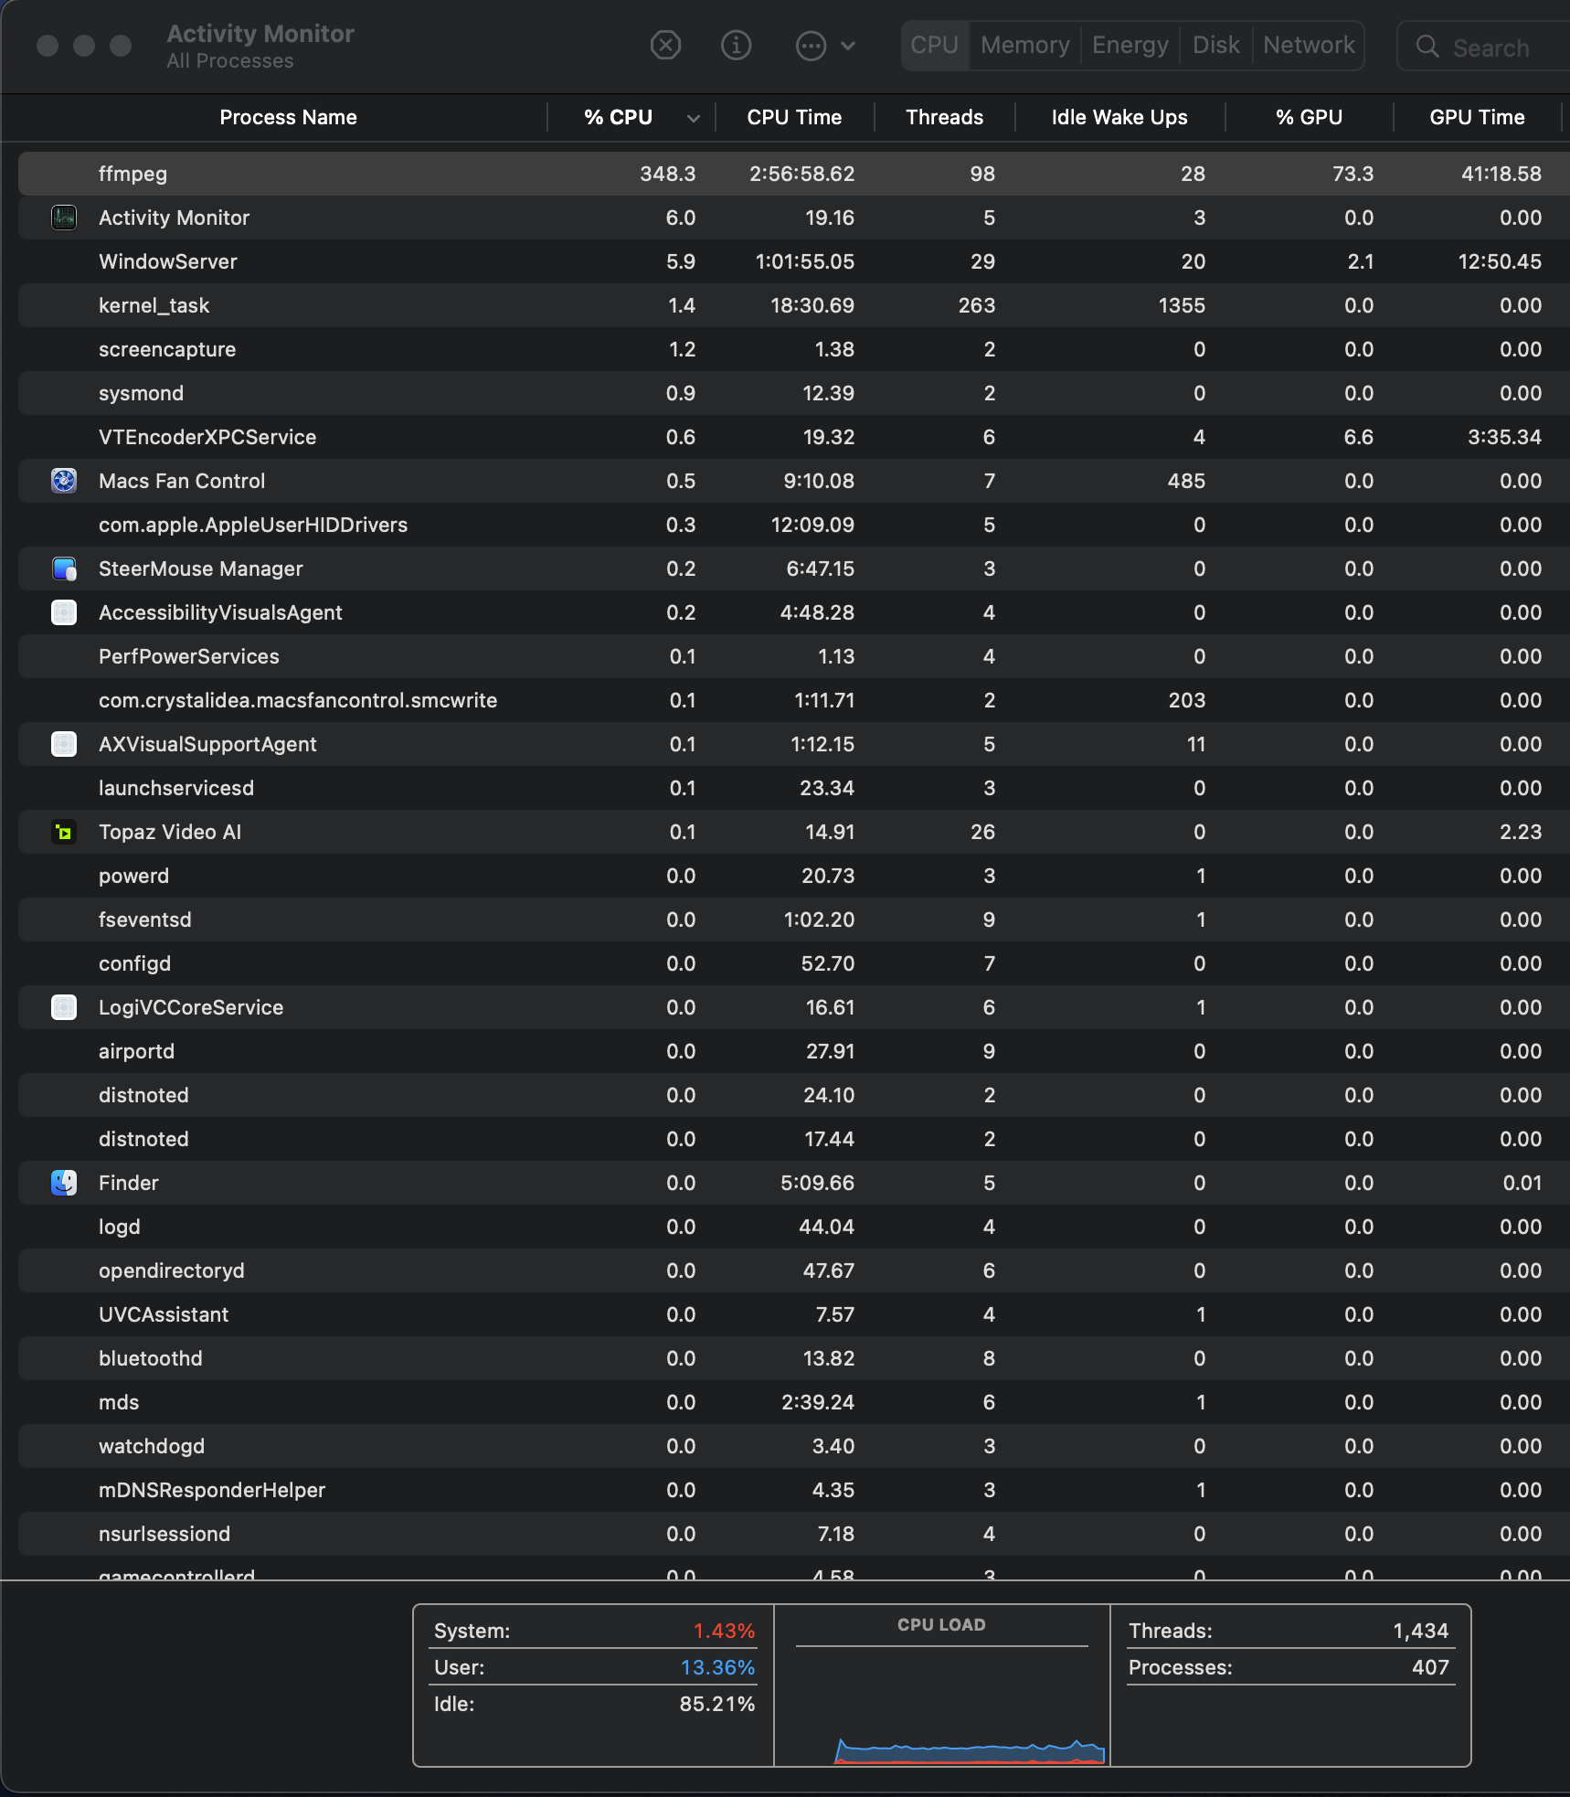Sort by CPU Time column header
This screenshot has width=1570, height=1797.
pyautogui.click(x=794, y=117)
